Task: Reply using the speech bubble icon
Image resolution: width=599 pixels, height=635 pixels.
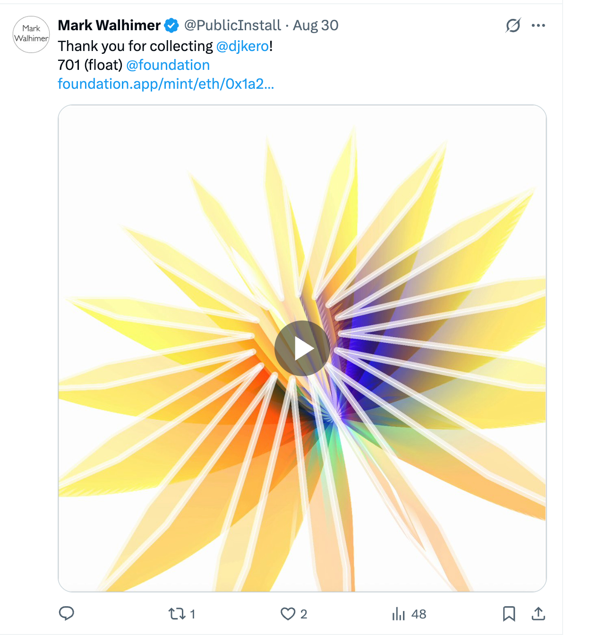Action: (x=67, y=613)
